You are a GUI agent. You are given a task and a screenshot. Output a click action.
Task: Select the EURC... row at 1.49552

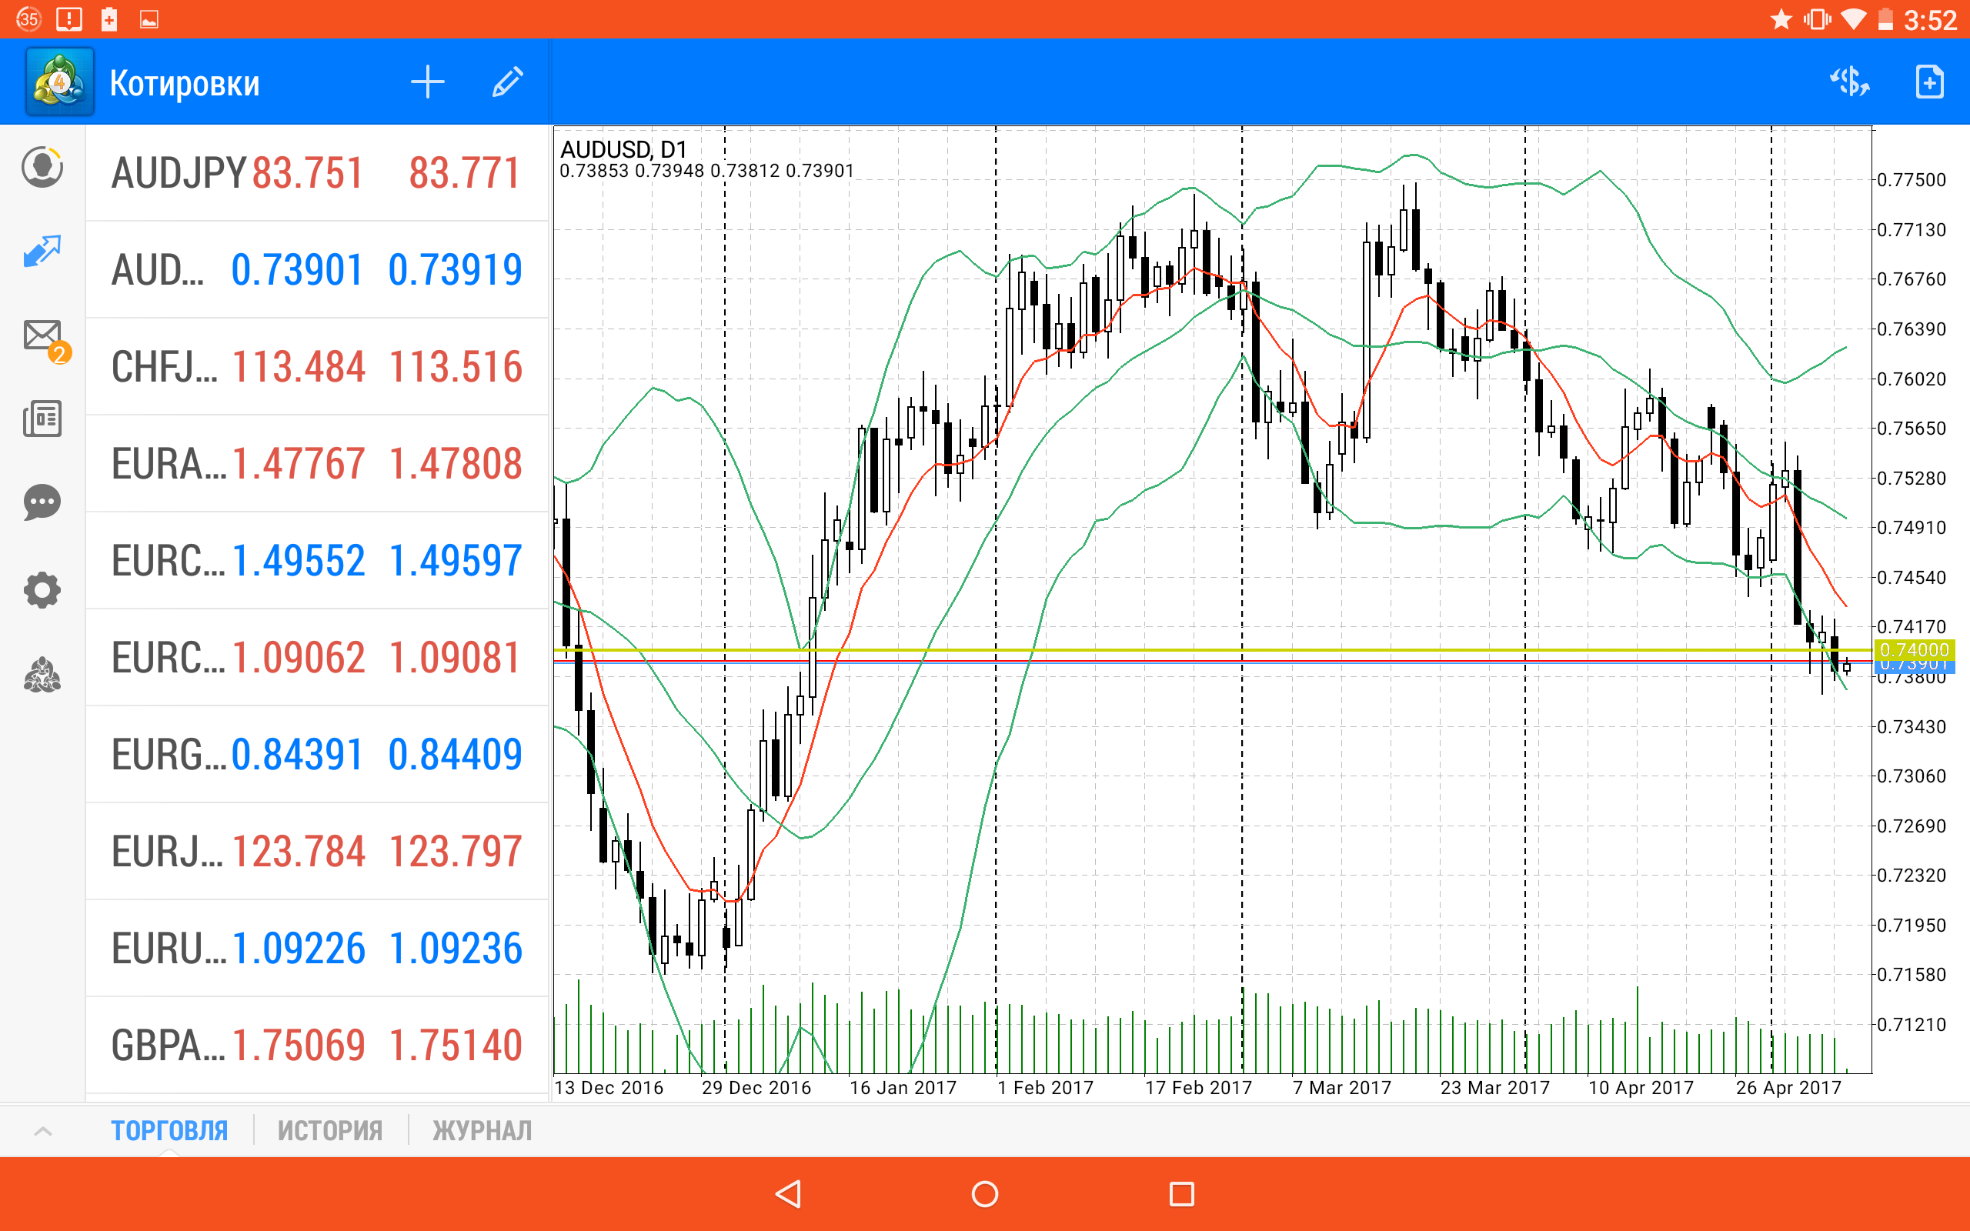(x=317, y=560)
